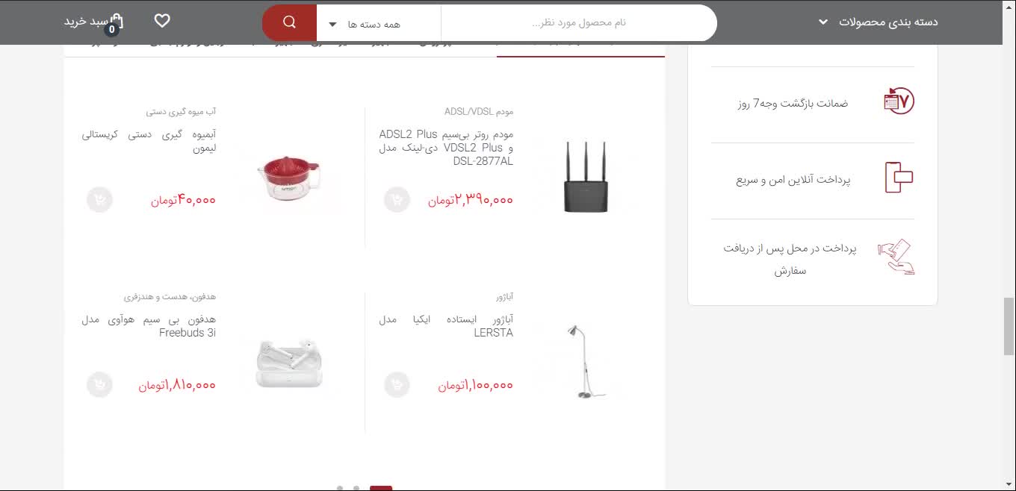This screenshot has width=1016, height=491.
Task: Open the DSL-2877AL modem router title link
Action: pyautogui.click(x=446, y=148)
